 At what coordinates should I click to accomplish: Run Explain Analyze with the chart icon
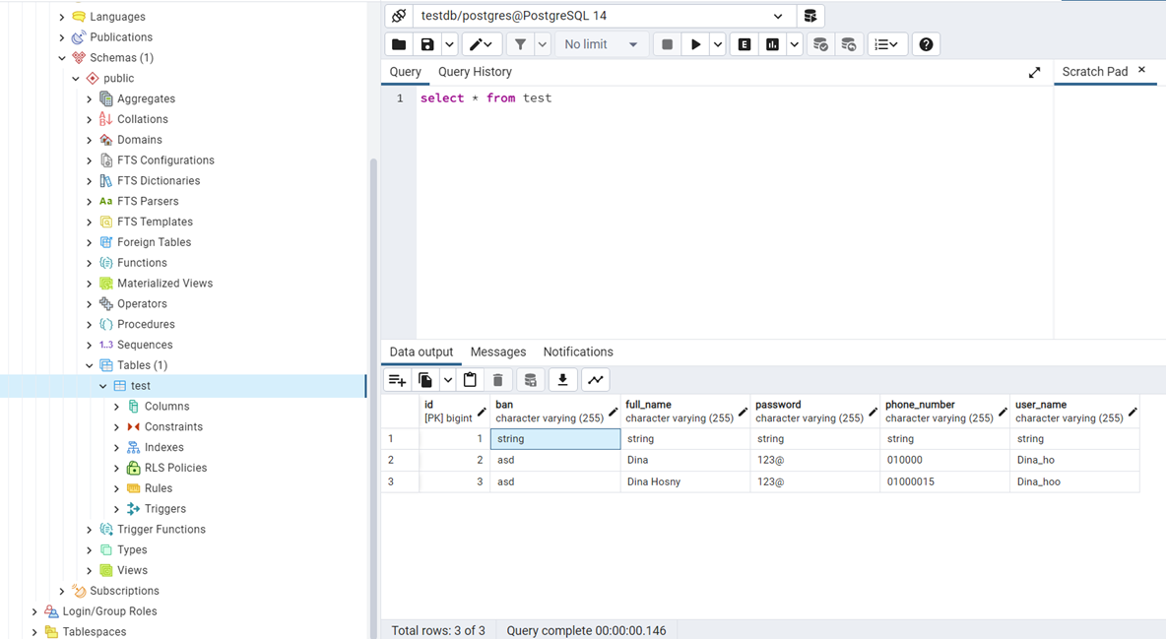[771, 43]
